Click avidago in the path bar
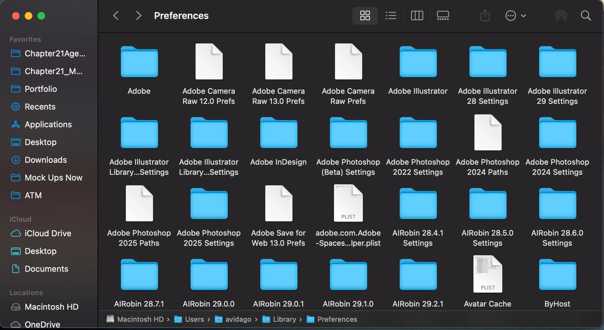 (233, 319)
